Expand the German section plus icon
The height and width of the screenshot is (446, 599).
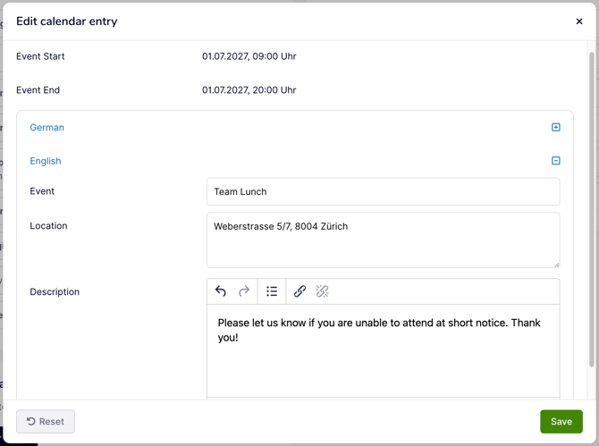pos(556,128)
